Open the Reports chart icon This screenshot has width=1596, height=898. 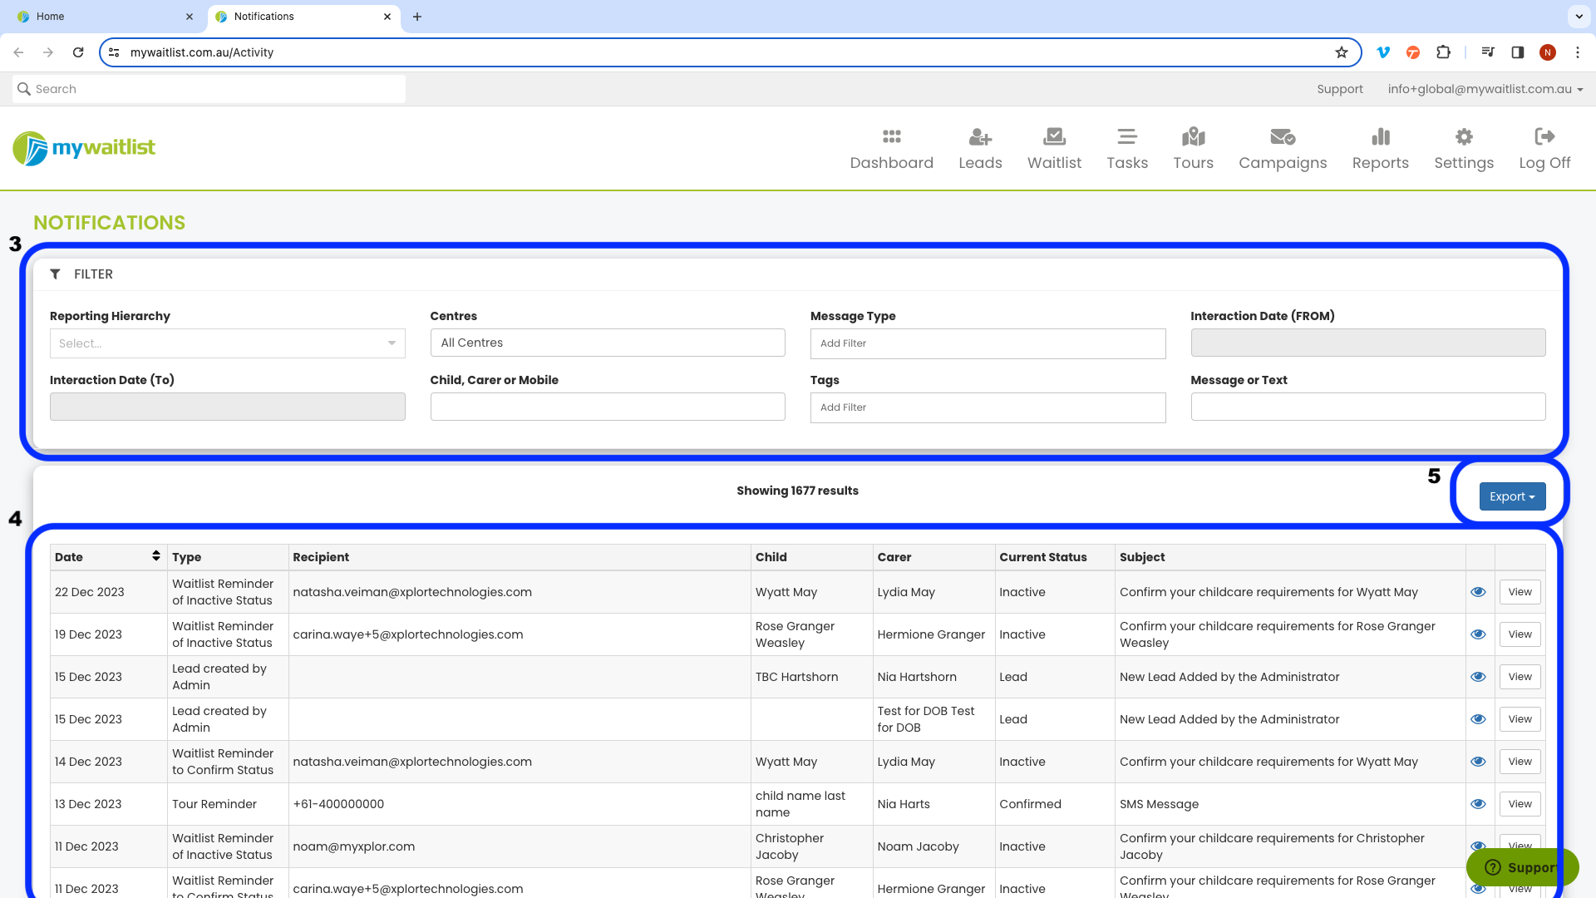[x=1380, y=137]
